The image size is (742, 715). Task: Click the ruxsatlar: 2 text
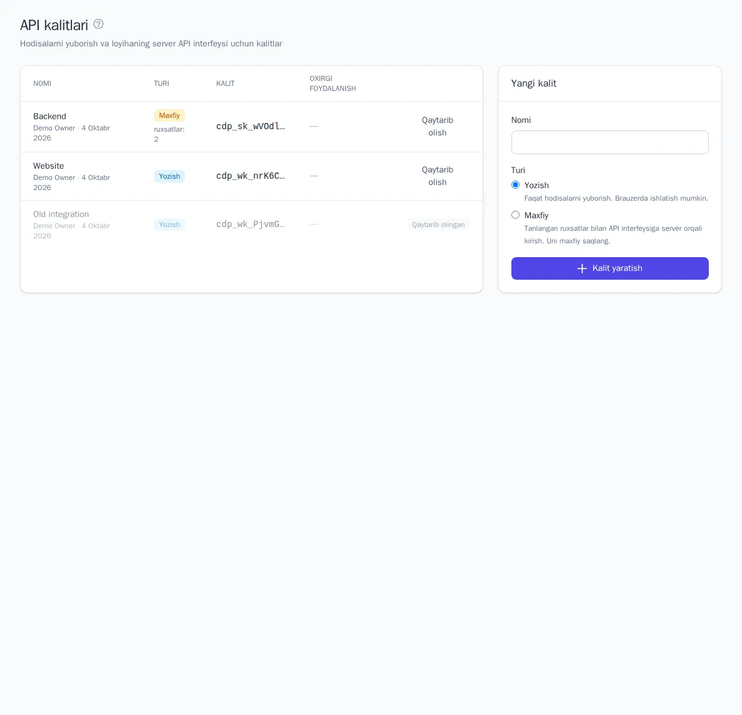pyautogui.click(x=169, y=134)
